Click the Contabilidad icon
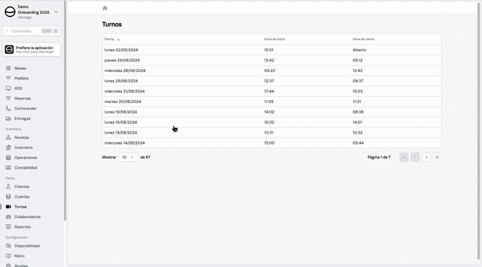482x267 pixels. [x=8, y=167]
